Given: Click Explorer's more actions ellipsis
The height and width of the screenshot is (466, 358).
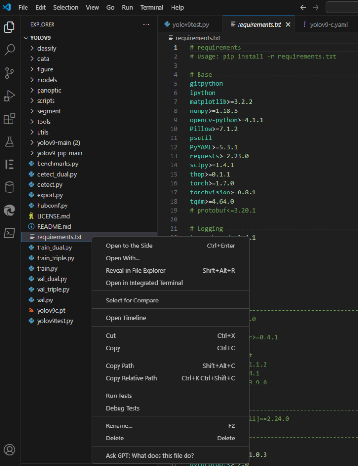Looking at the screenshot, I should [146, 24].
